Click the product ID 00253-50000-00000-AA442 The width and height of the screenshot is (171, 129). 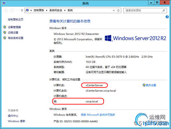[x=81, y=121]
